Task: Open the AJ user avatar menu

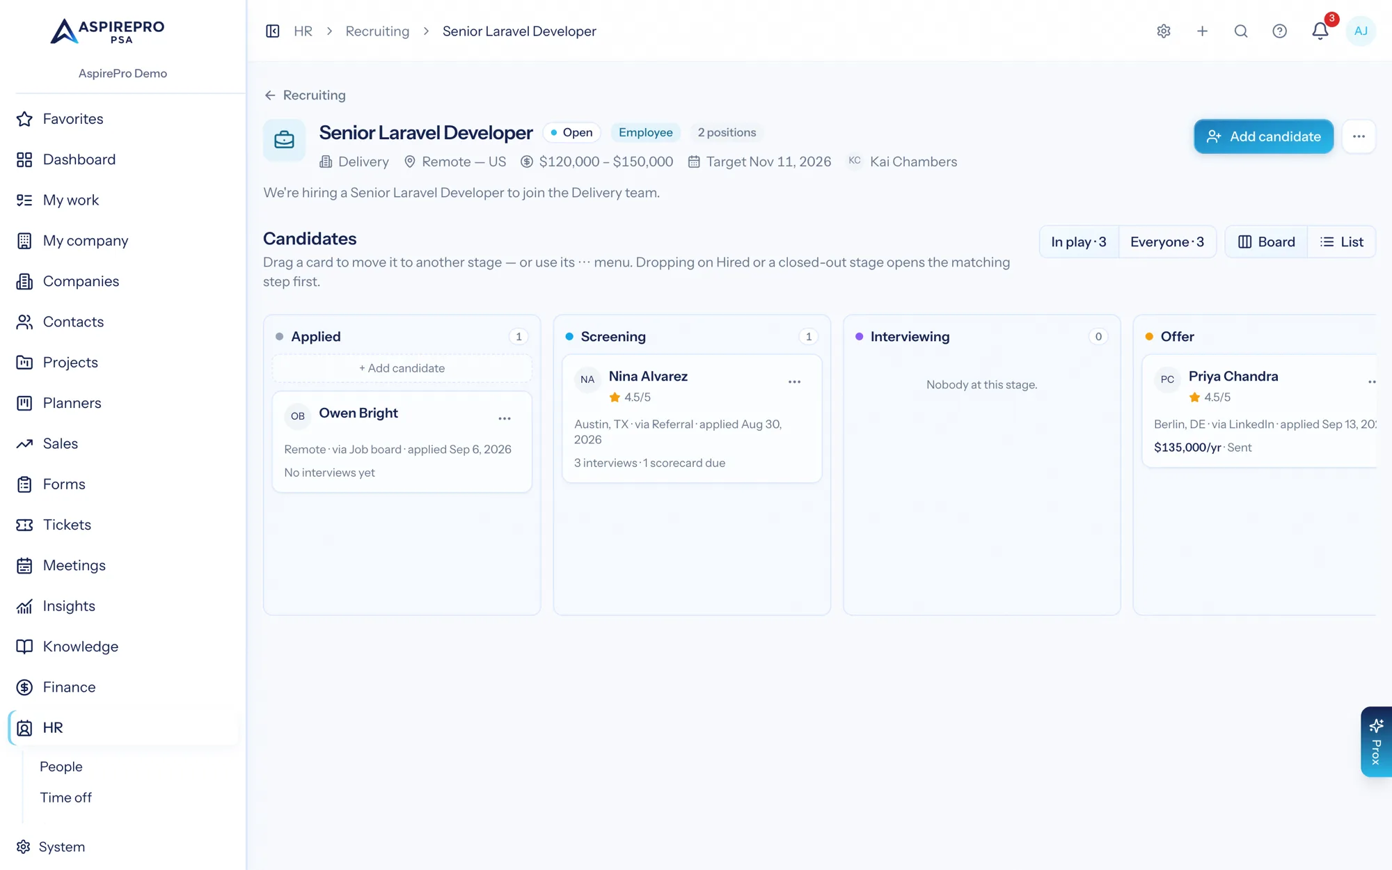Action: coord(1361,31)
